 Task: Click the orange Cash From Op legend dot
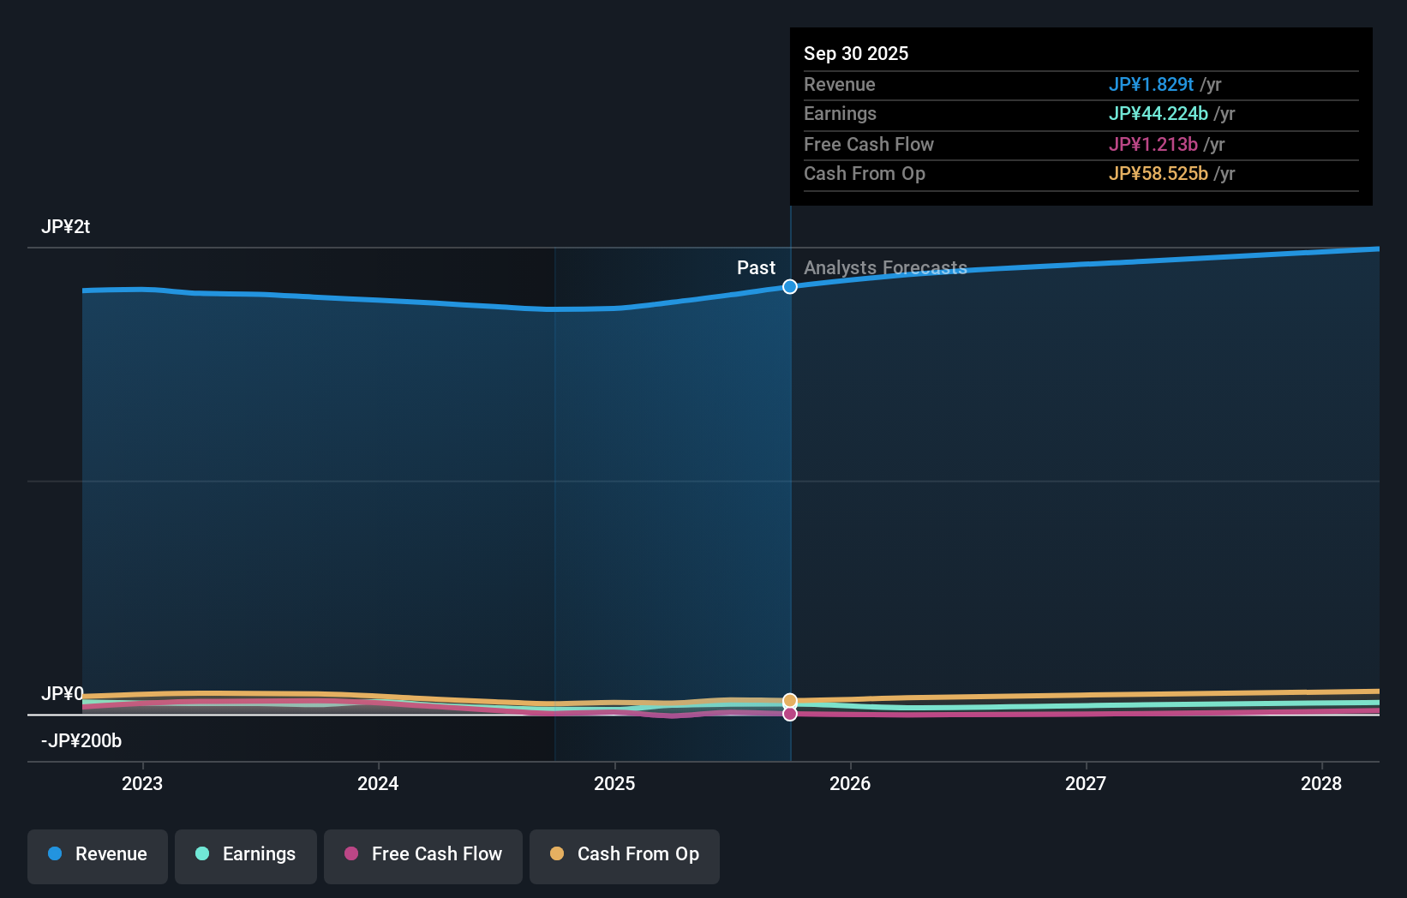(x=556, y=854)
